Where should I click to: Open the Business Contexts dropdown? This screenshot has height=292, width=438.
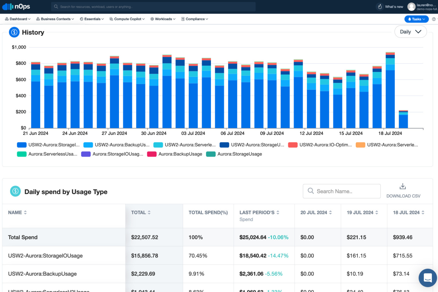tap(55, 19)
